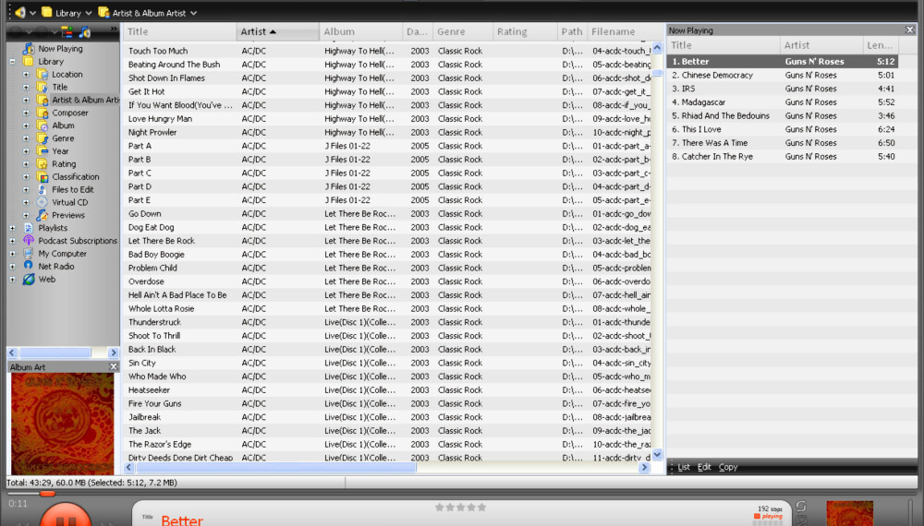Click the Web globe icon
Image resolution: width=924 pixels, height=526 pixels.
(x=29, y=280)
